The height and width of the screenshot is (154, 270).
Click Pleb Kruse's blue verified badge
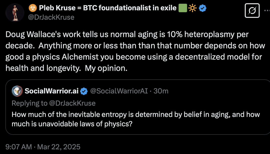(x=202, y=8)
